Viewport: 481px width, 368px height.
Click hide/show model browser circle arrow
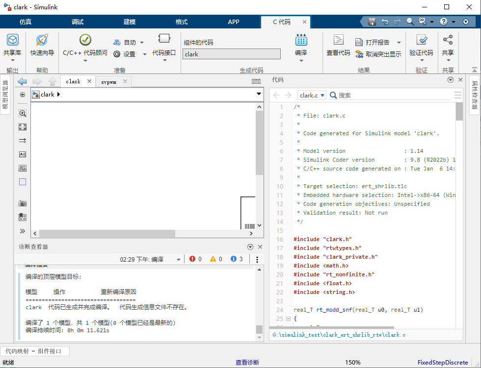coord(23,95)
